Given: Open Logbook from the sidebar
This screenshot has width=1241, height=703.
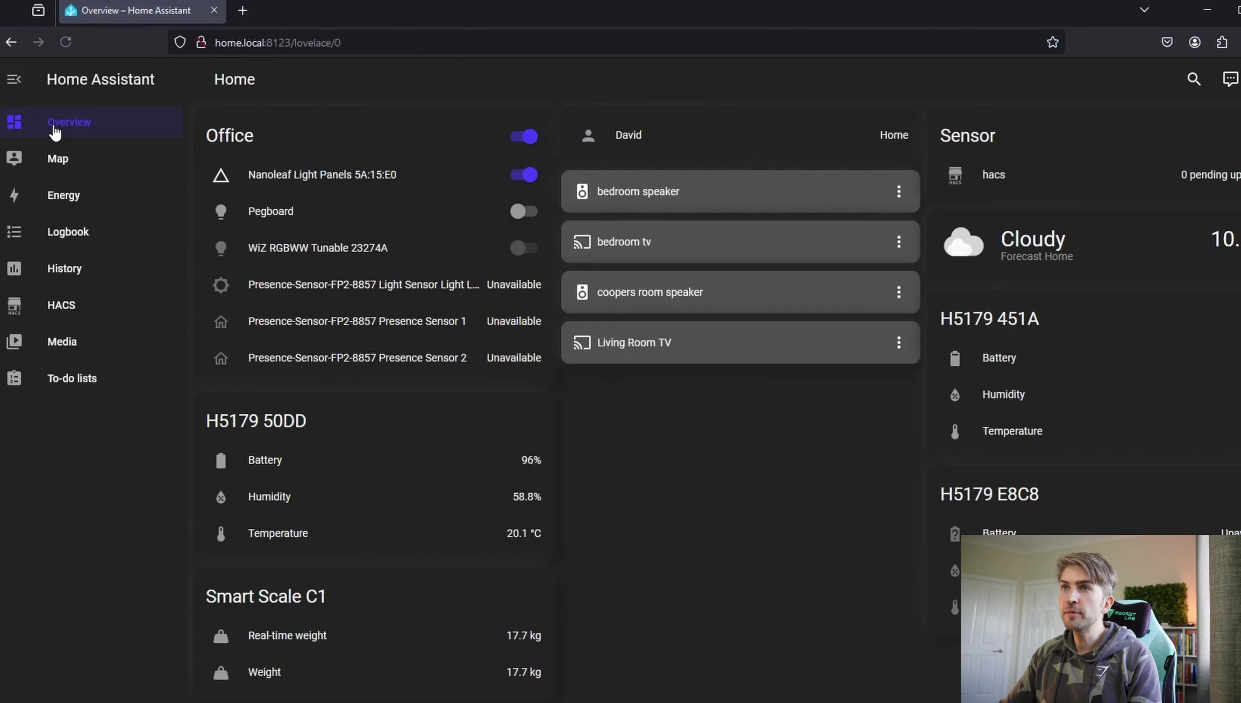Looking at the screenshot, I should (x=91, y=232).
